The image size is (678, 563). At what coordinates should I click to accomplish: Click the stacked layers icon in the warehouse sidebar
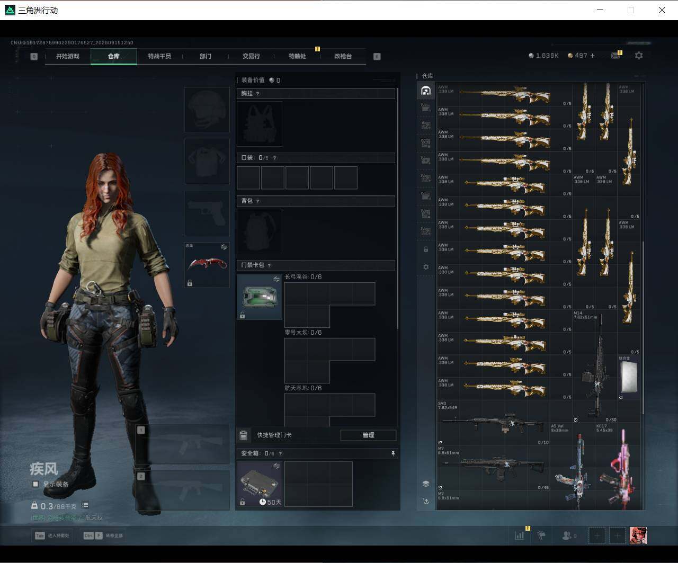(x=426, y=484)
